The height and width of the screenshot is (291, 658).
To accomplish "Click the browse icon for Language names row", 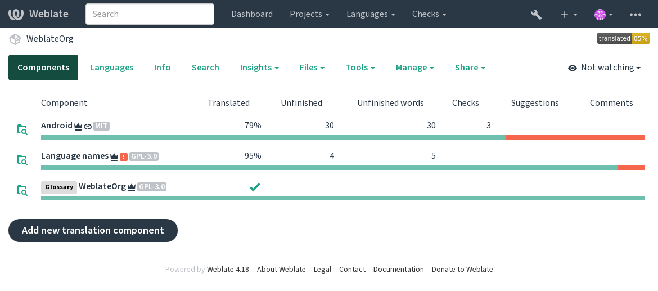I will click(22, 159).
